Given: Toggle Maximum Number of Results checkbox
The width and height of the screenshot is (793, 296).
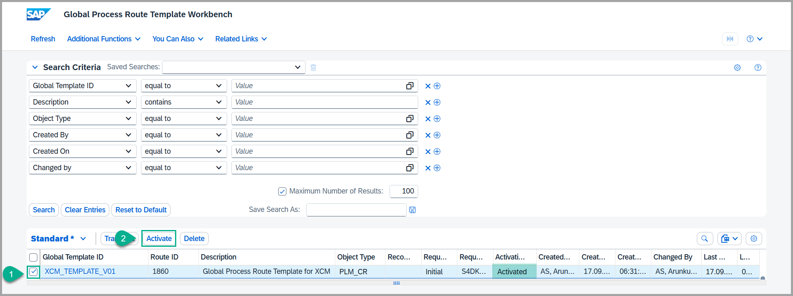Looking at the screenshot, I should [x=282, y=191].
